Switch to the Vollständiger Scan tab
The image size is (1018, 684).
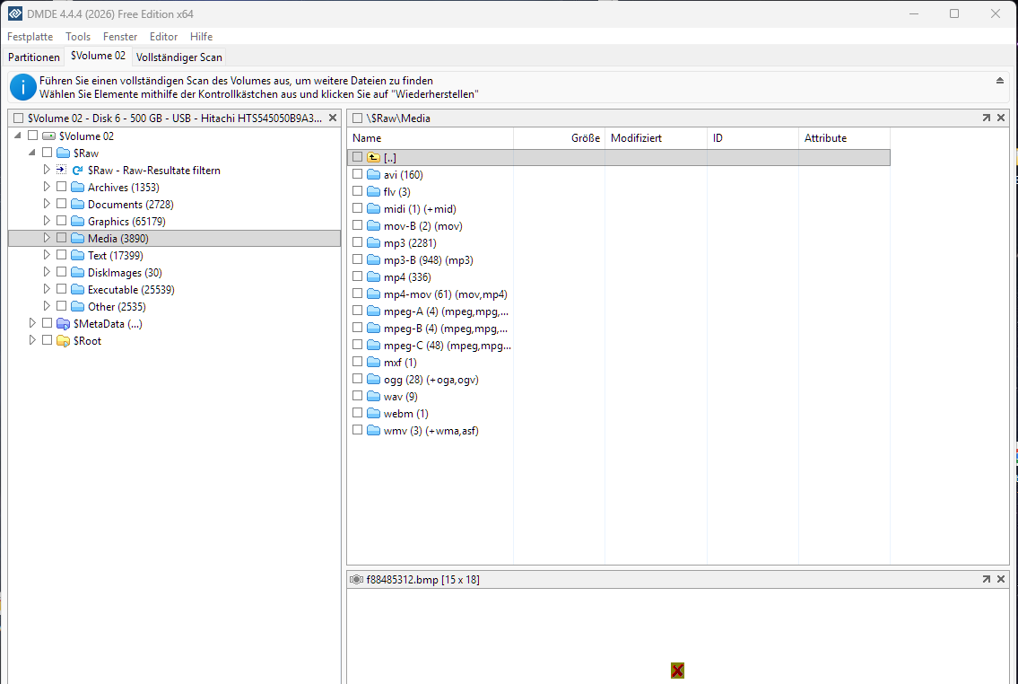point(179,57)
